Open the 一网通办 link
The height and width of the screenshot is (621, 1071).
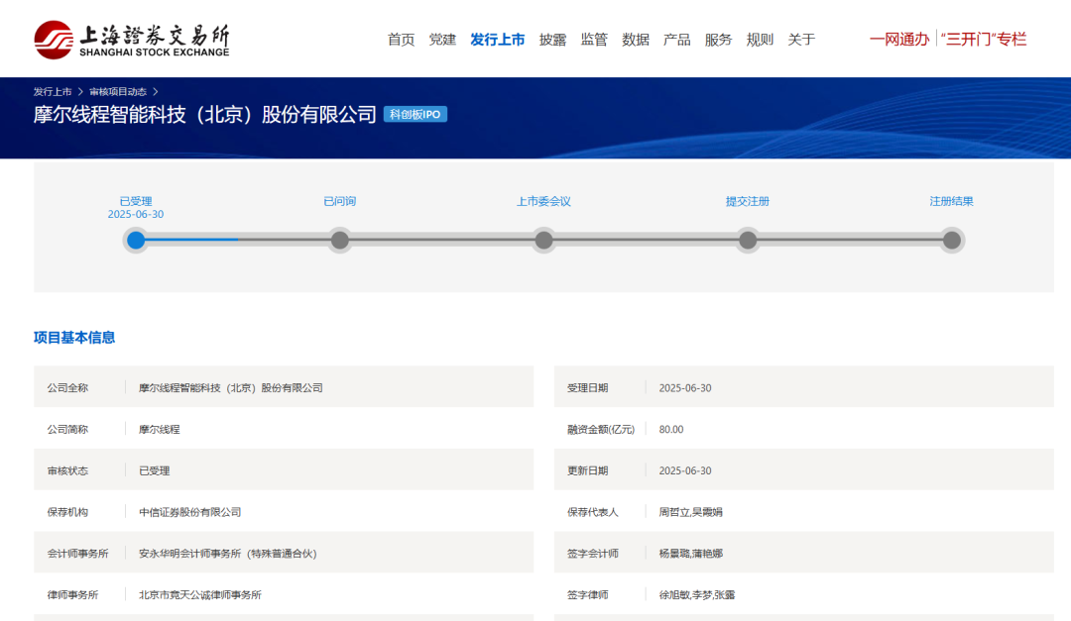click(898, 40)
